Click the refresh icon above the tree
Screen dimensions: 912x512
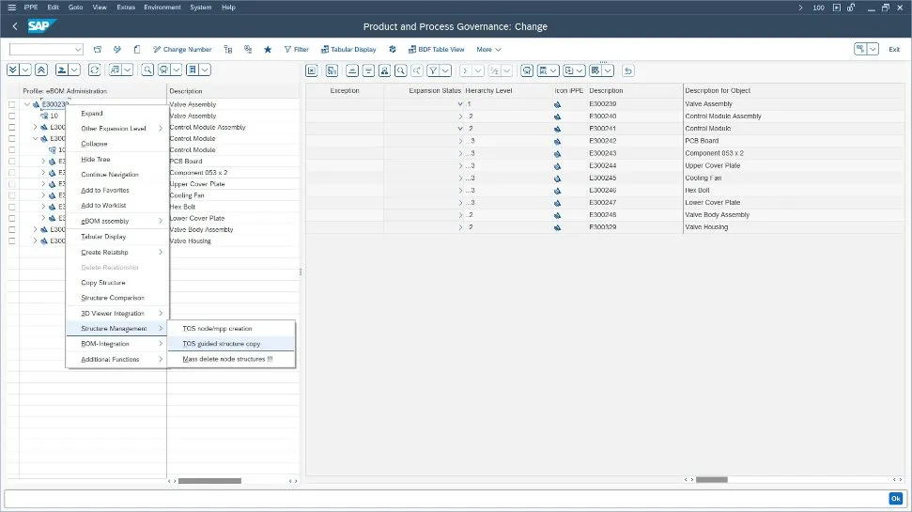94,70
